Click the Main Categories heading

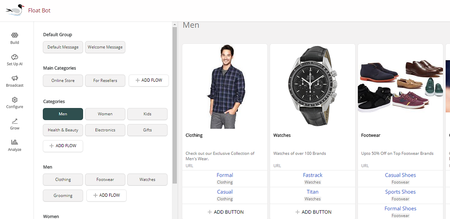tap(60, 68)
